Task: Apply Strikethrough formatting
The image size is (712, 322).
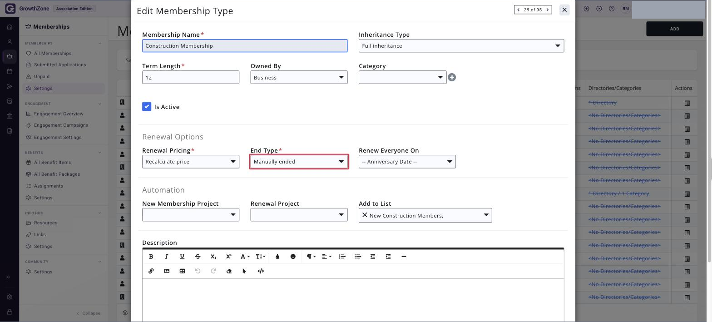Action: [x=198, y=257]
